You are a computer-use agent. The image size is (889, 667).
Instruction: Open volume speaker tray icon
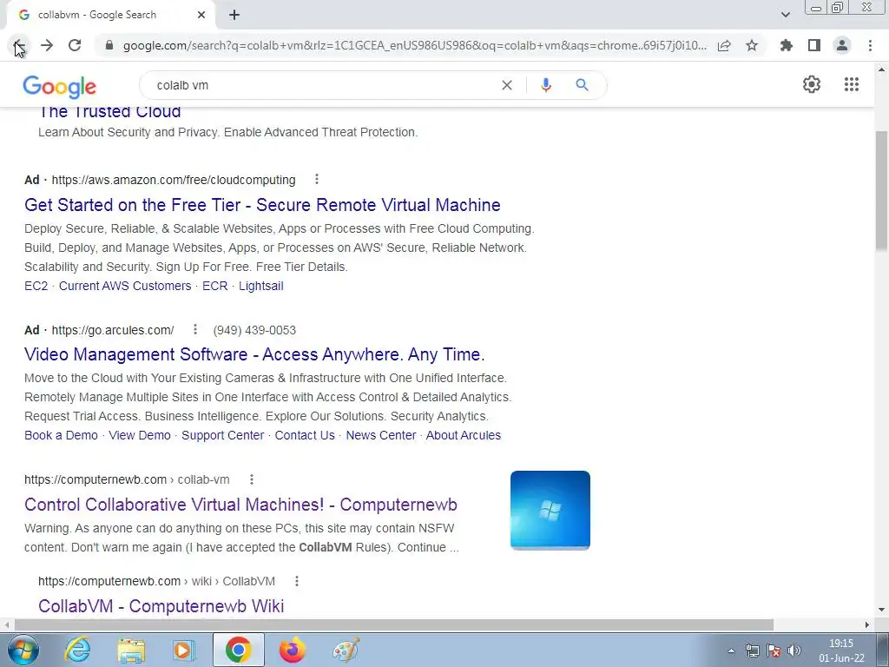click(x=794, y=650)
